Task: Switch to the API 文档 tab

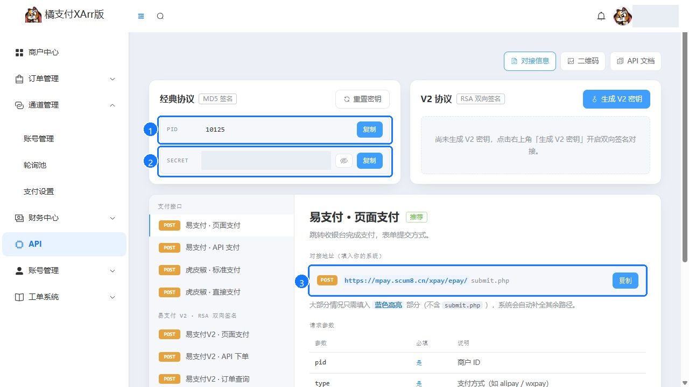Action: [x=636, y=61]
